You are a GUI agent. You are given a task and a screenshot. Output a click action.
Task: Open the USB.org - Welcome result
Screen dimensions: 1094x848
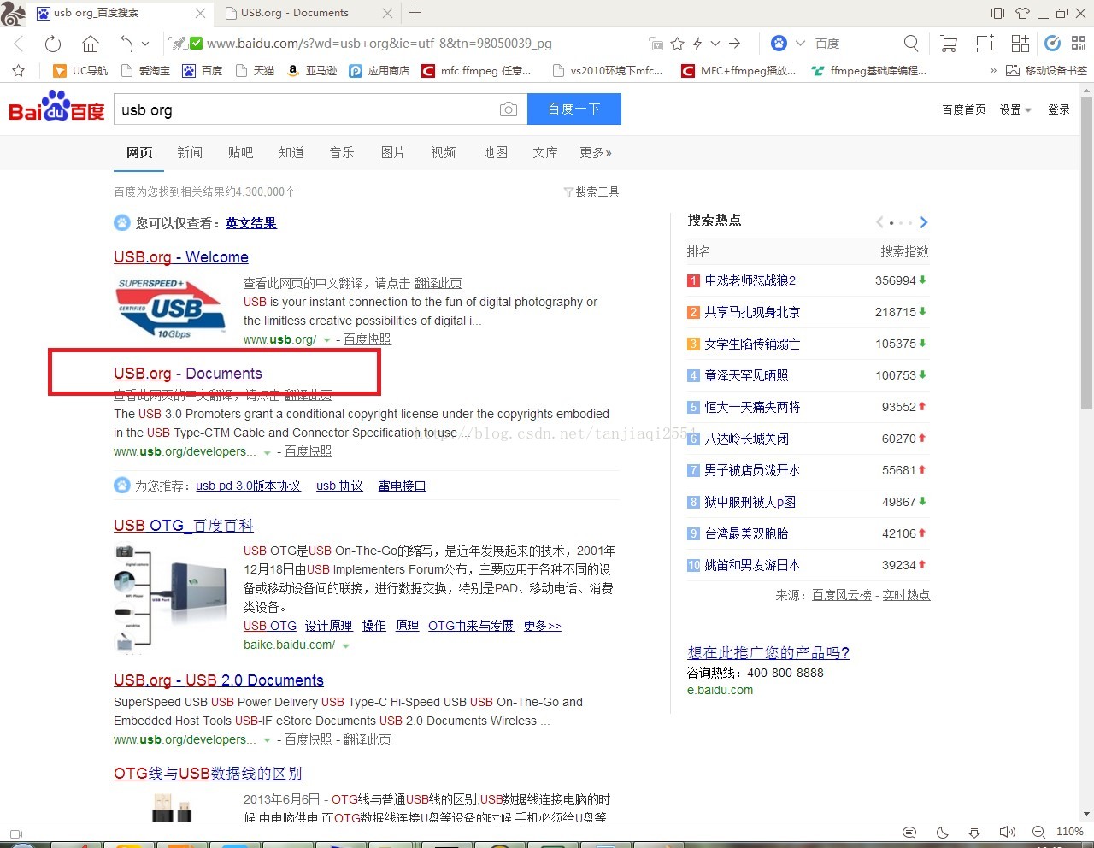point(181,257)
